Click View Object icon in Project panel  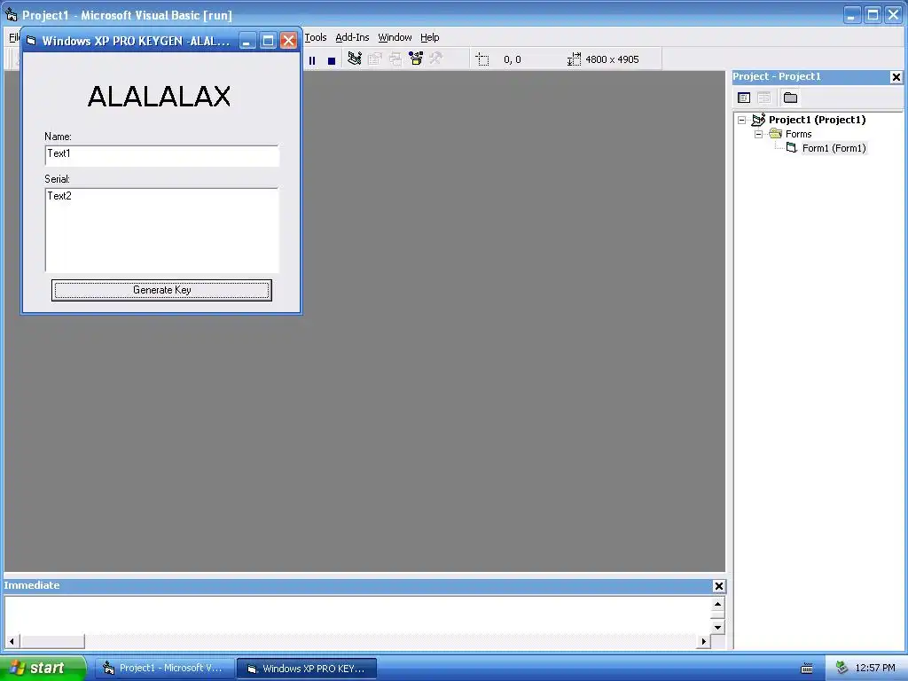763,98
